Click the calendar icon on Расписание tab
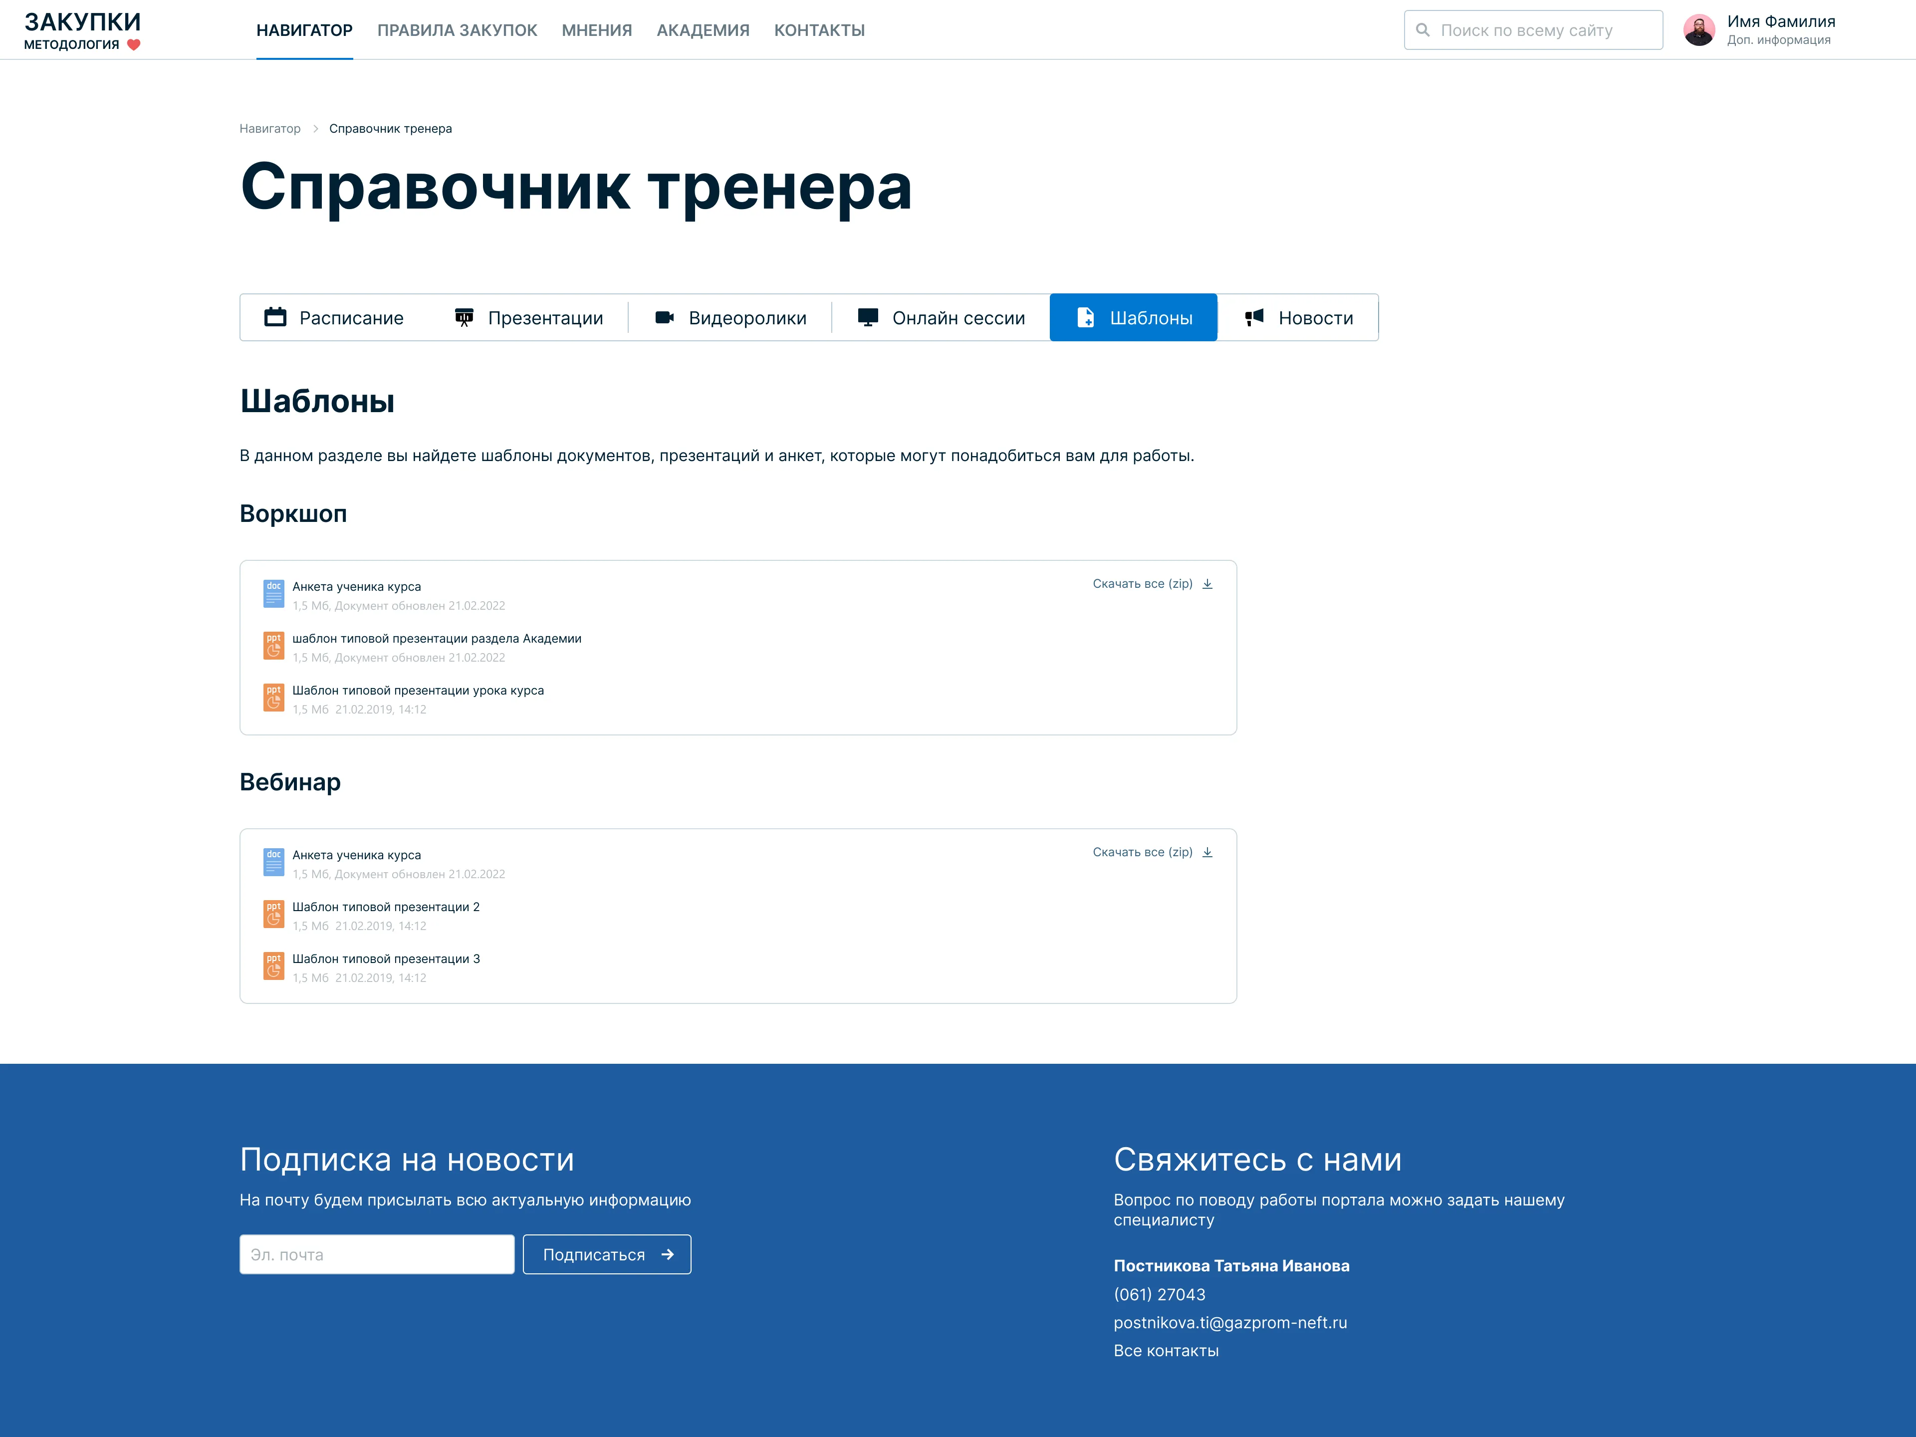Image resolution: width=1916 pixels, height=1437 pixels. (x=274, y=317)
